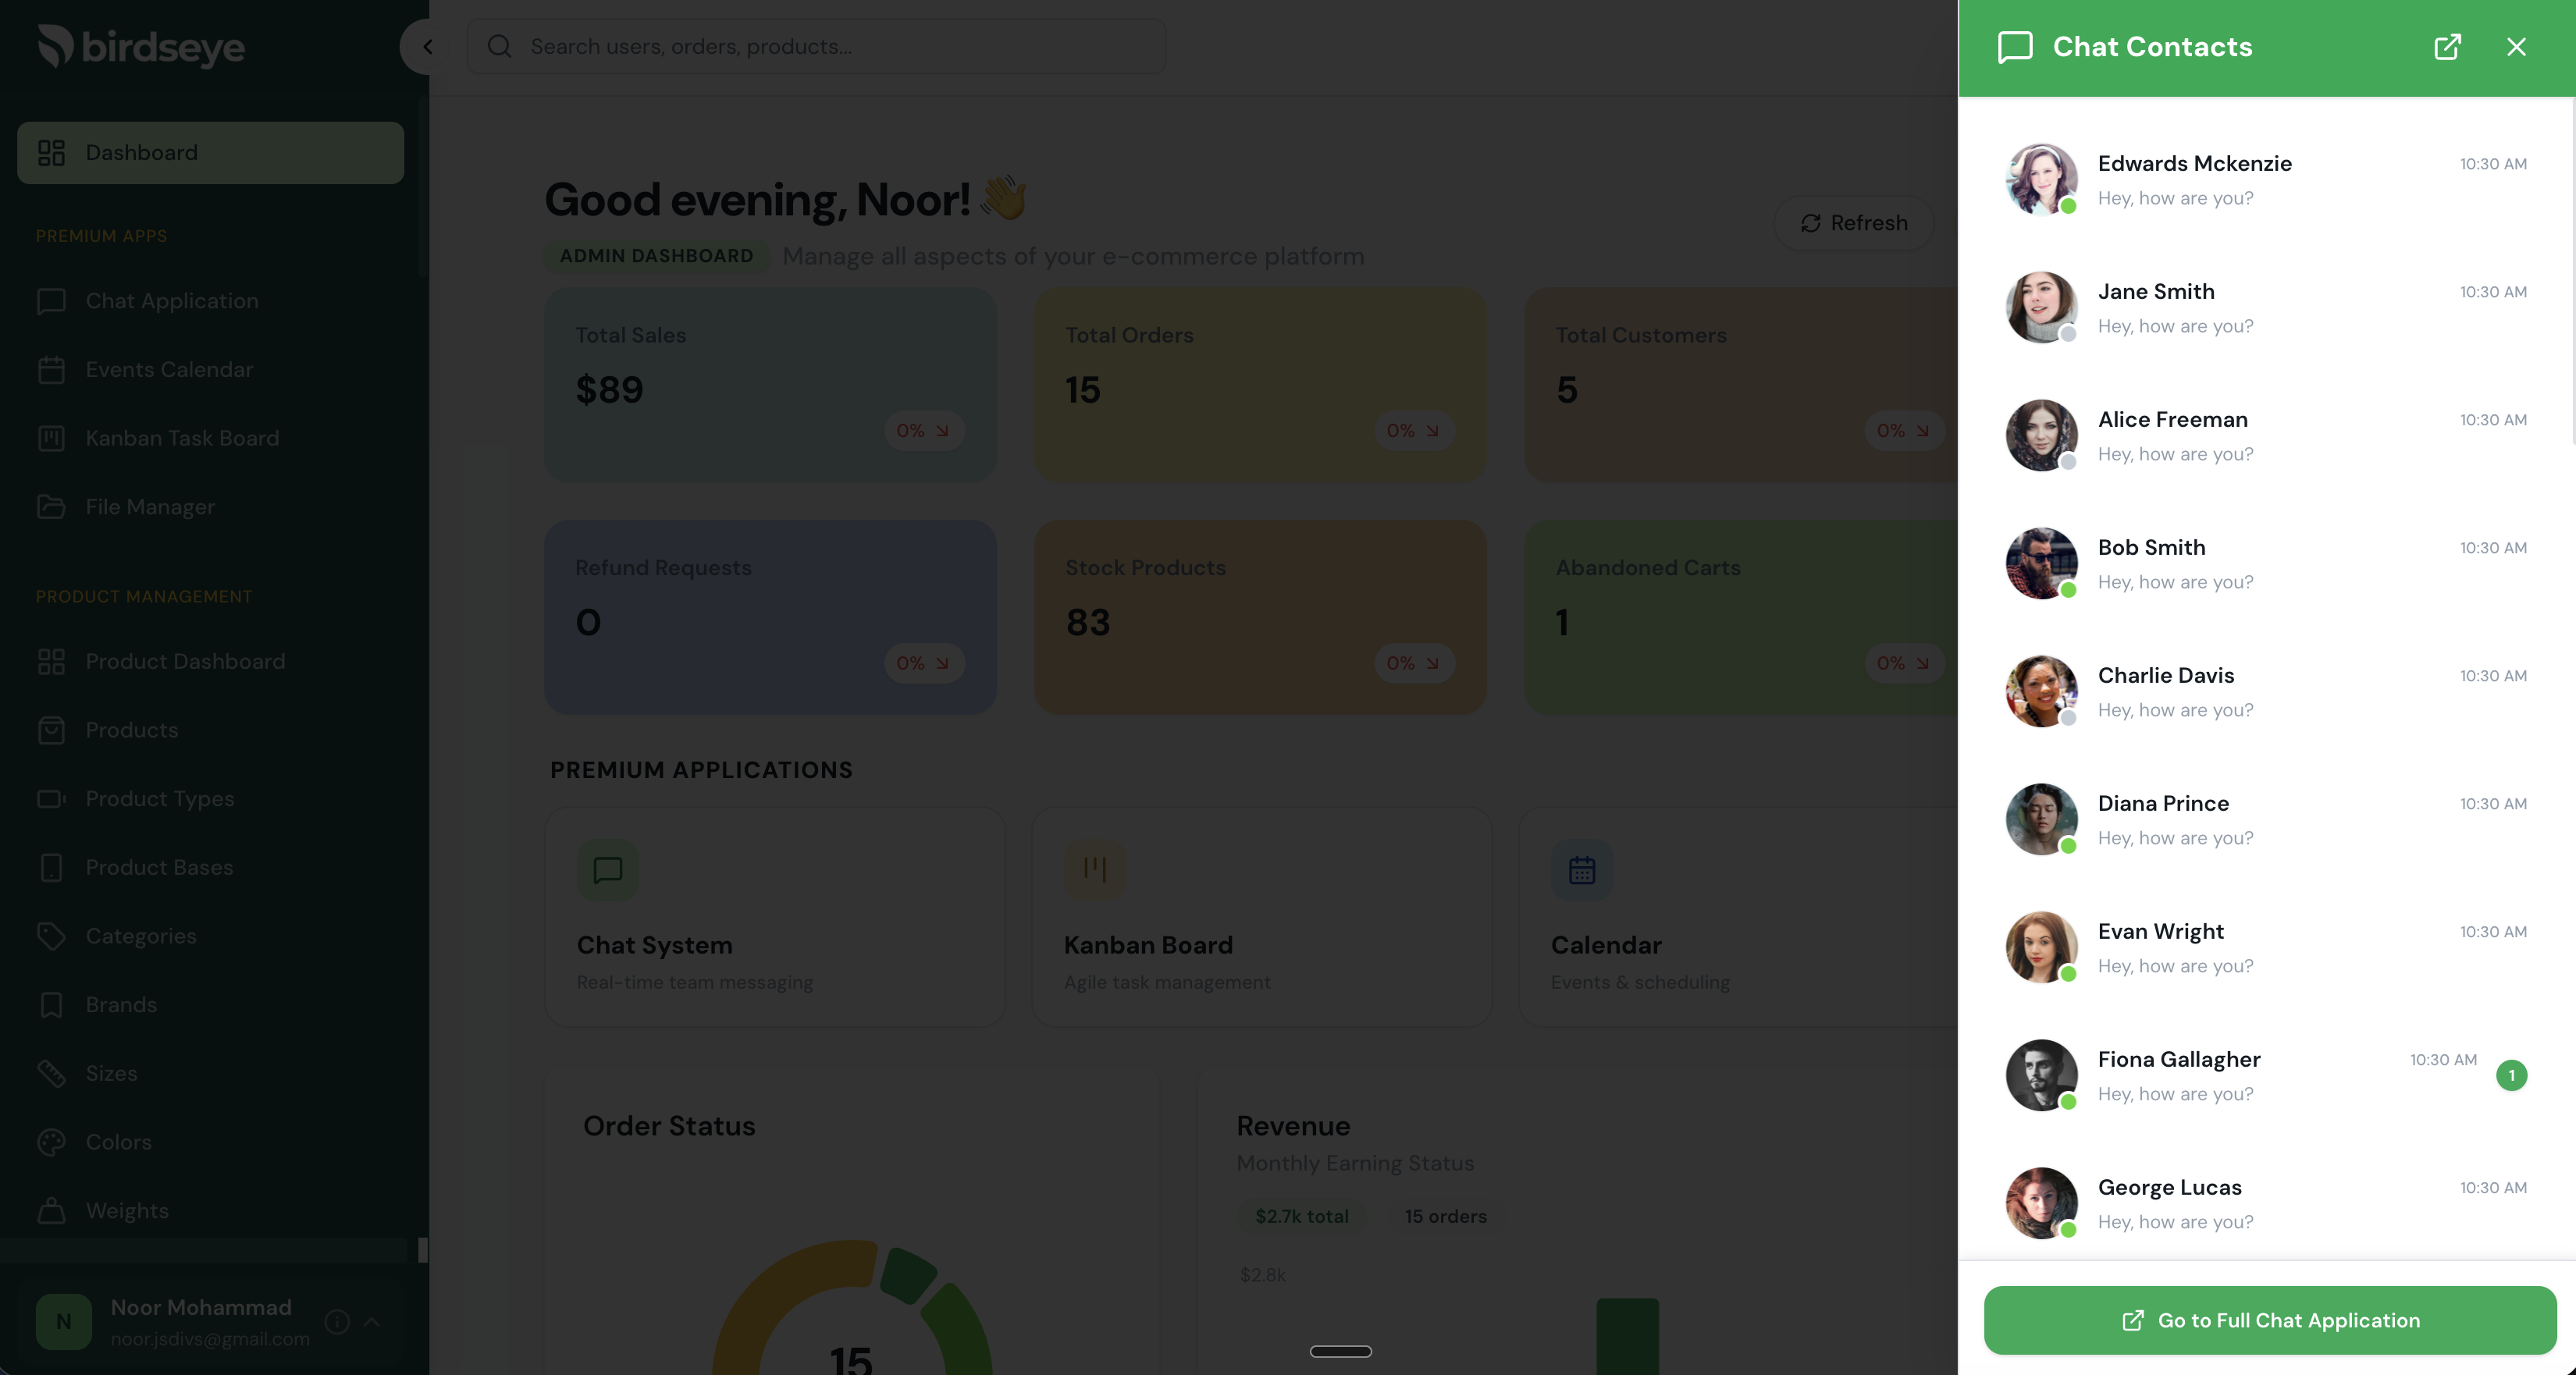
Task: Open Events Calendar from sidebar
Action: tap(211, 370)
